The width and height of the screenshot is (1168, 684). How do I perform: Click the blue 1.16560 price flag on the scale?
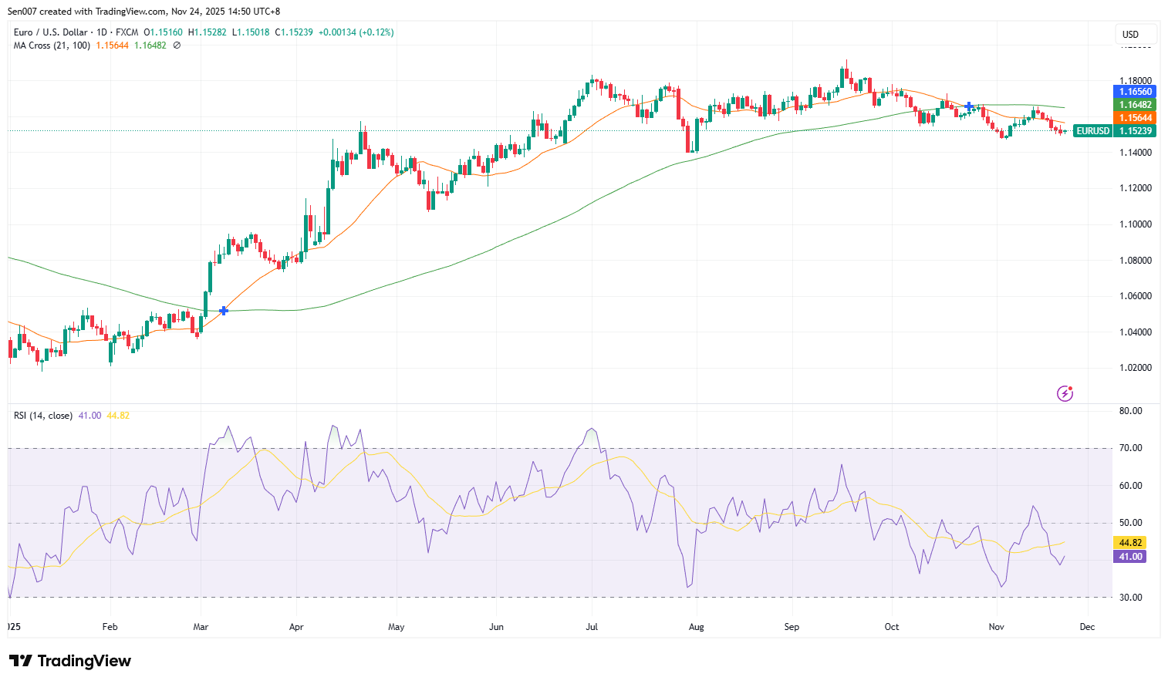pos(1133,91)
